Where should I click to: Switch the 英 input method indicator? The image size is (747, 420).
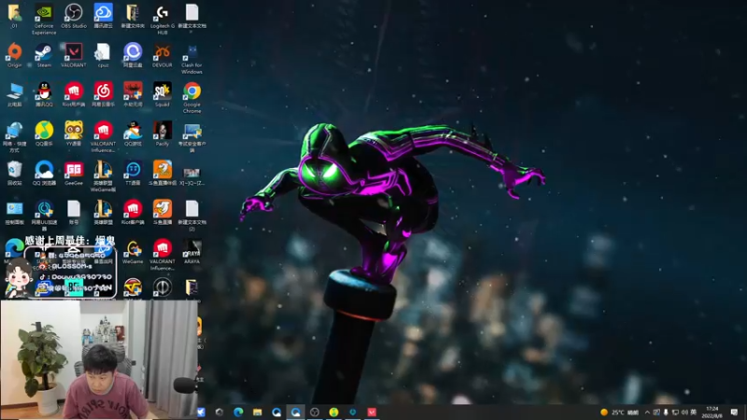(693, 413)
